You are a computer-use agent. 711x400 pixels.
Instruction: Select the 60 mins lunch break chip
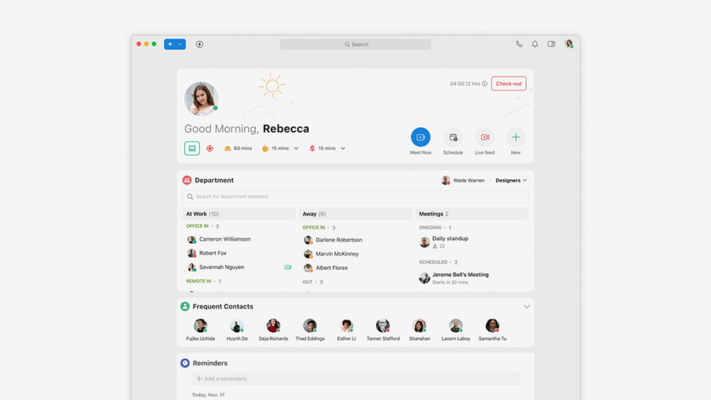pyautogui.click(x=238, y=148)
